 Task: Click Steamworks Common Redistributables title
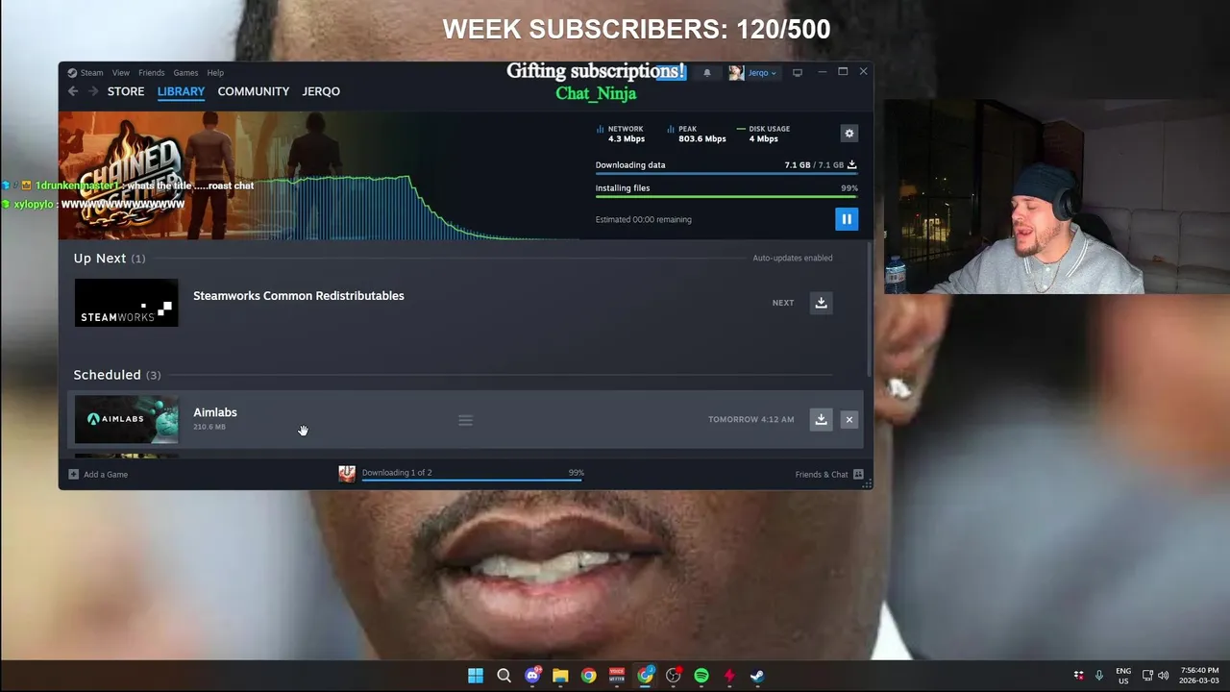299,296
